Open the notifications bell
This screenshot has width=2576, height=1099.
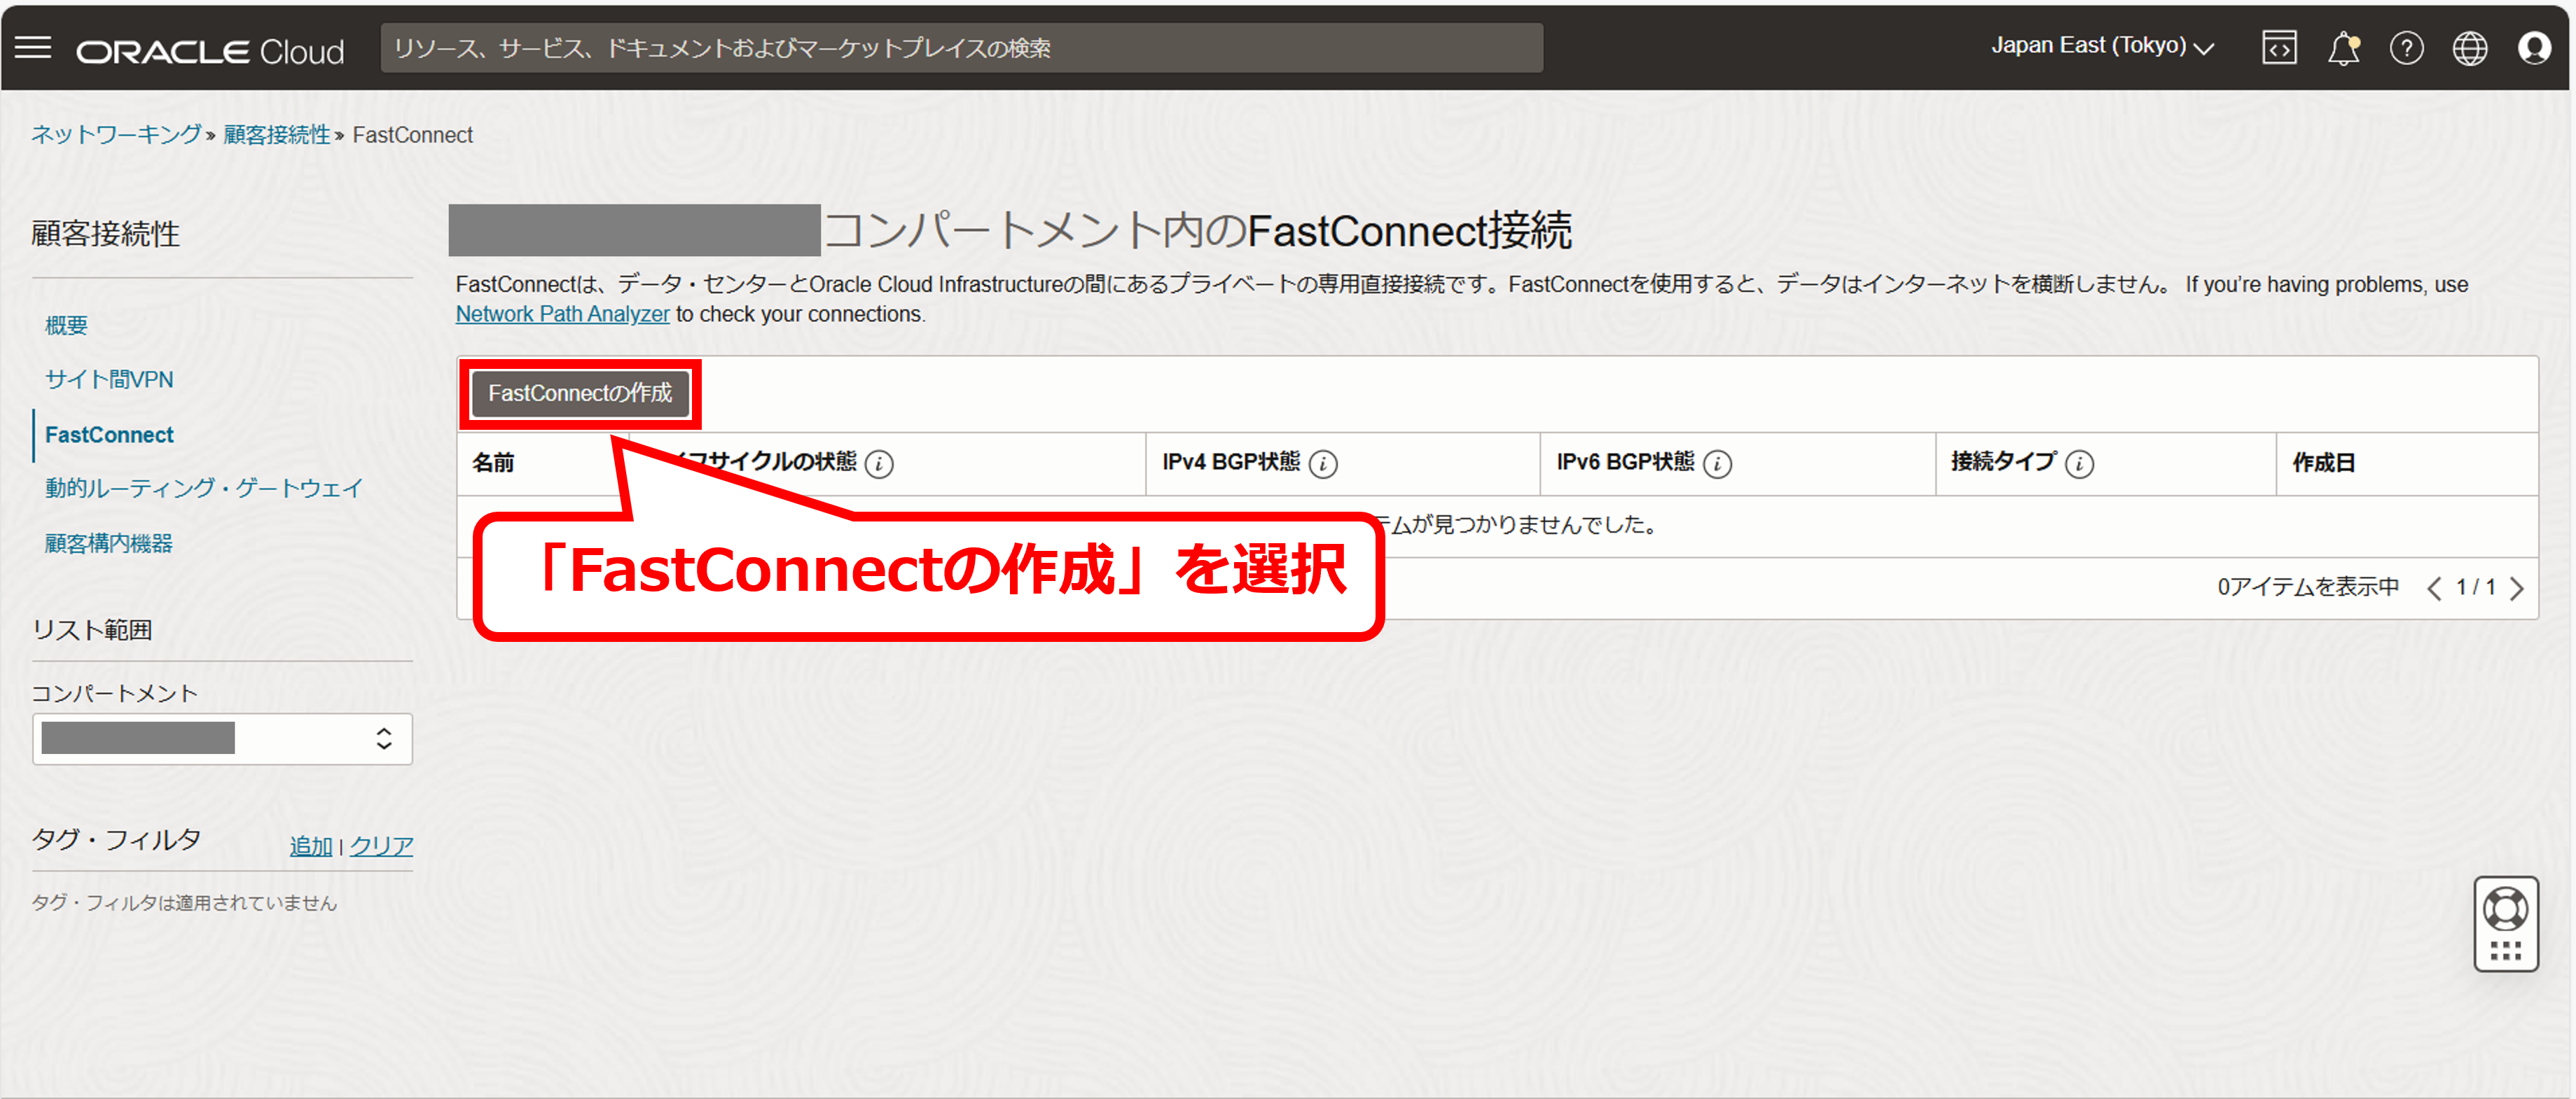2343,48
